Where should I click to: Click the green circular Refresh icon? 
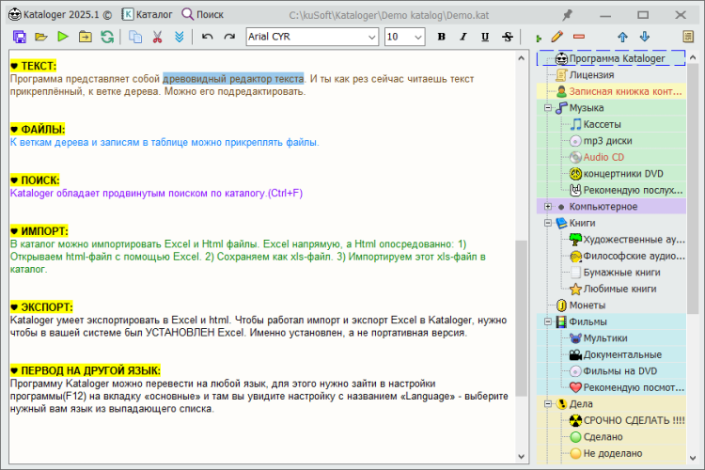point(107,37)
